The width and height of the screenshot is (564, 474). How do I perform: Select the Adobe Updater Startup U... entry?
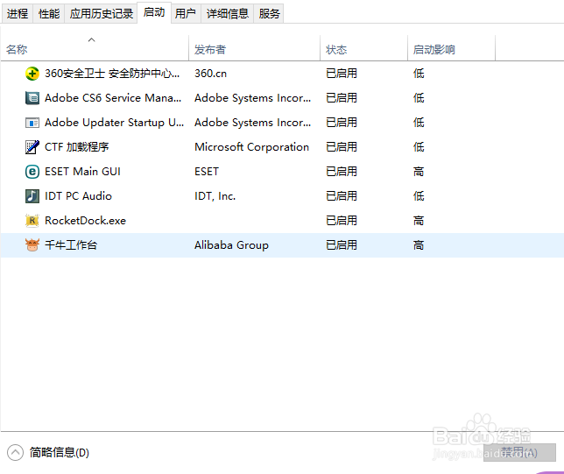point(114,123)
